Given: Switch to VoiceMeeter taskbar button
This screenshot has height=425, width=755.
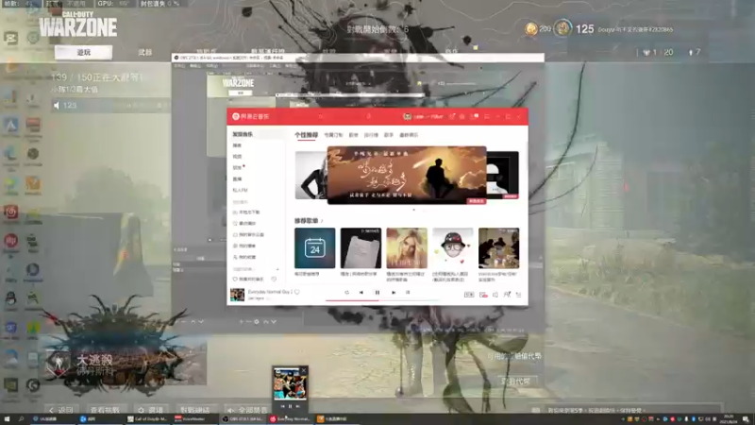Looking at the screenshot, I should 195,419.
